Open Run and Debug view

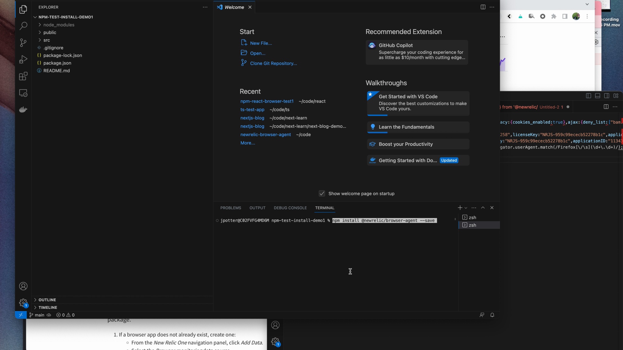pyautogui.click(x=23, y=60)
